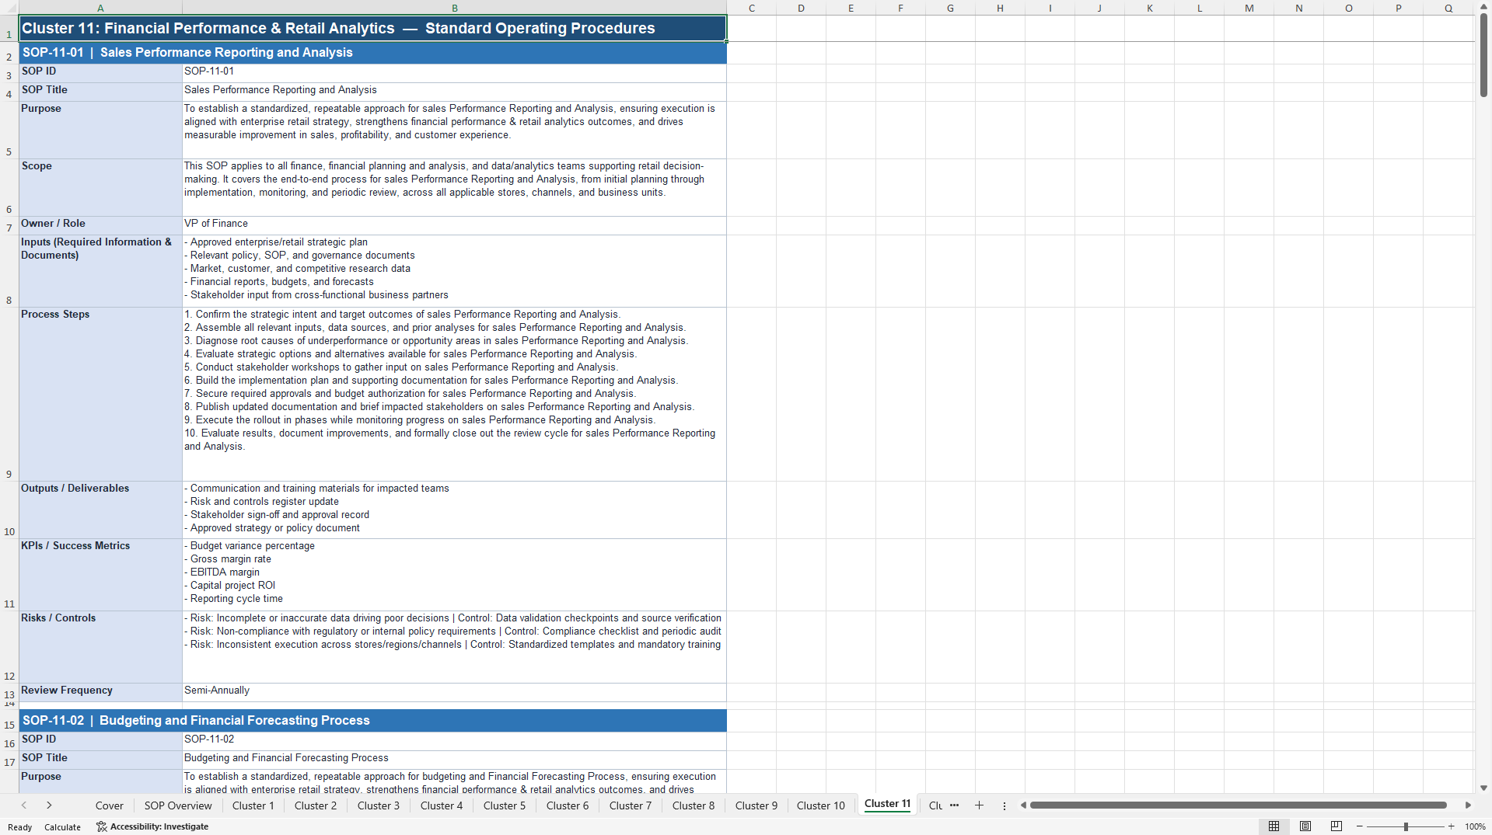Switch to Cluster 1 tab
Image resolution: width=1492 pixels, height=835 pixels.
[253, 805]
